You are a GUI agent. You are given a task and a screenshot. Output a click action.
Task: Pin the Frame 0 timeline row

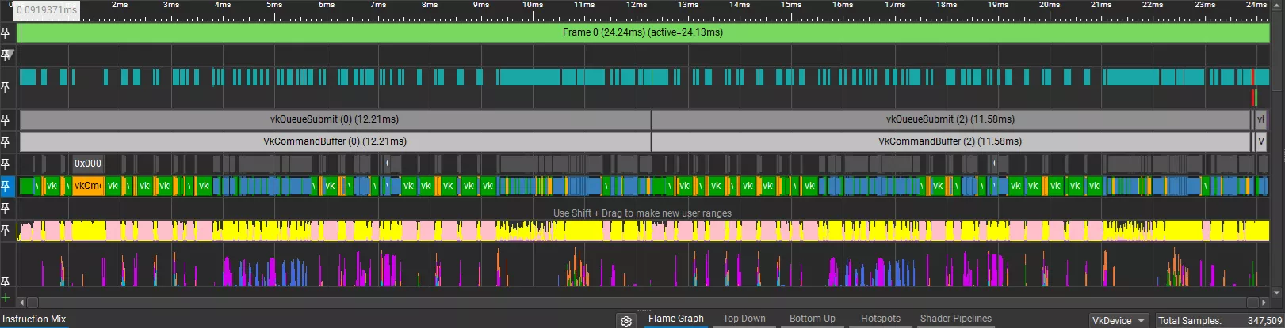pyautogui.click(x=6, y=32)
